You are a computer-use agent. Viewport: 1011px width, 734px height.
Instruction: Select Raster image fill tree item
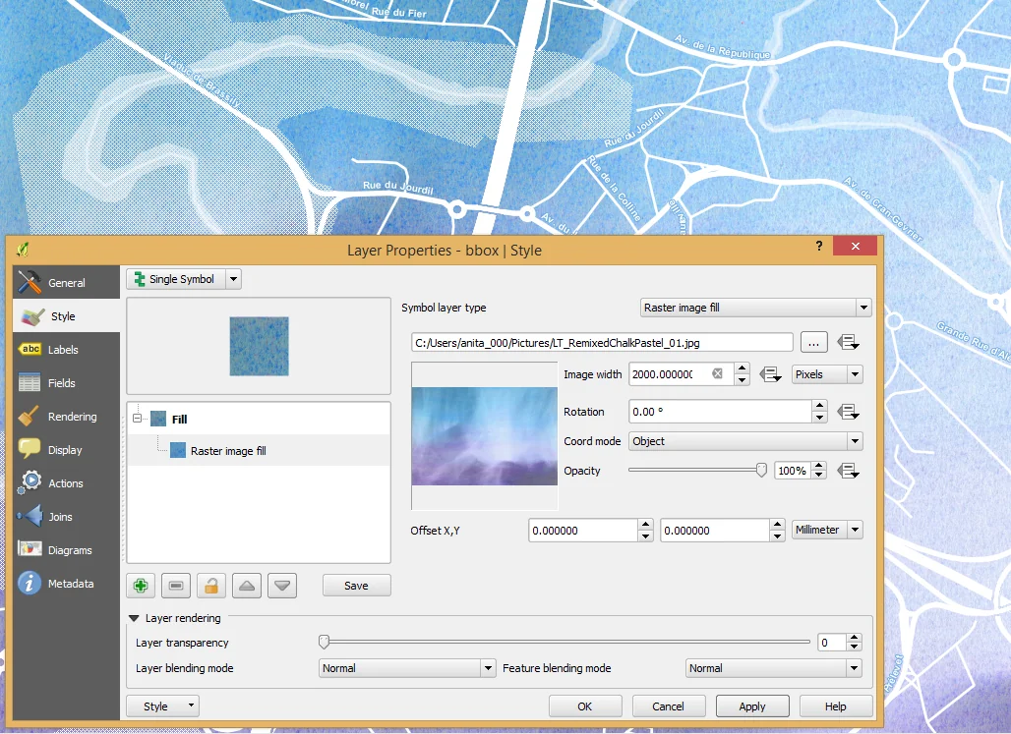[227, 451]
